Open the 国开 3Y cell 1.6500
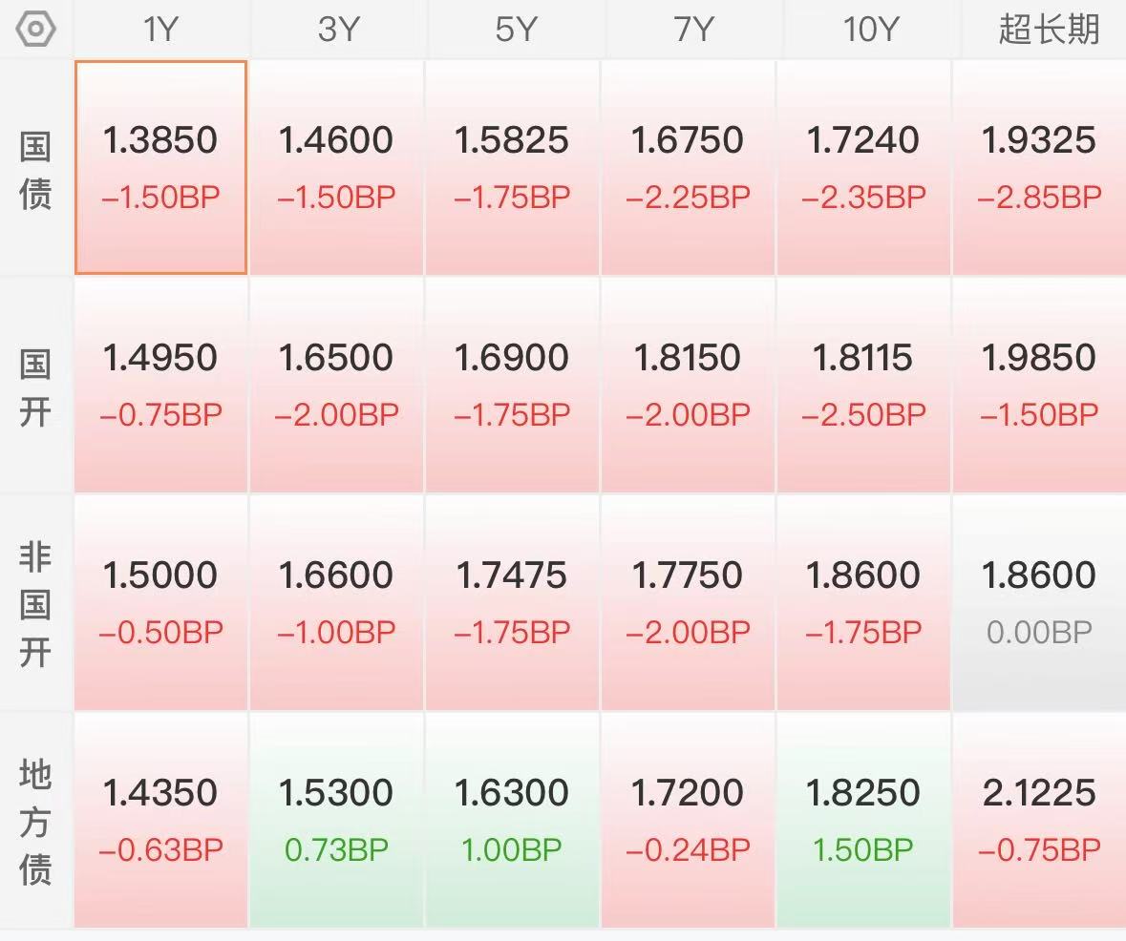 [x=337, y=386]
